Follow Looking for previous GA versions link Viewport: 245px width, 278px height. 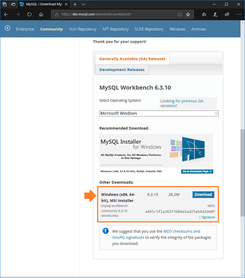(x=182, y=103)
